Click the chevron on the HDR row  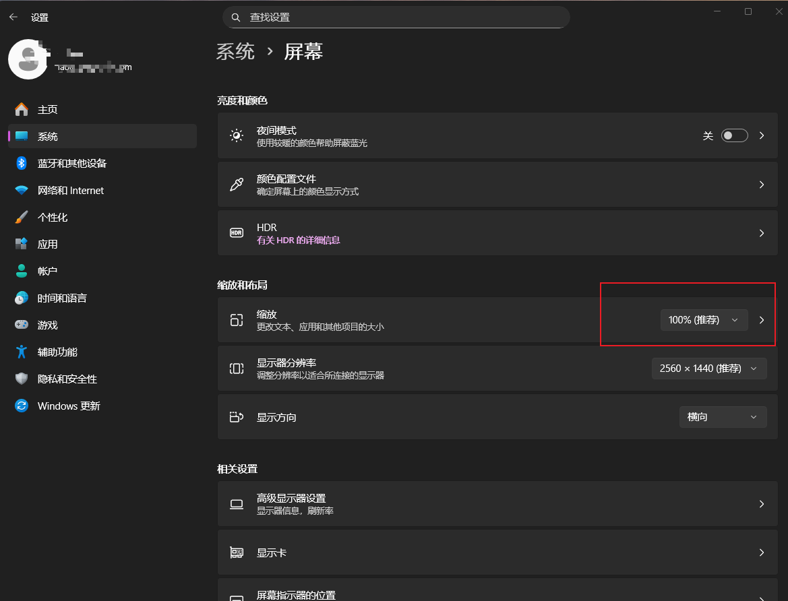pos(762,233)
